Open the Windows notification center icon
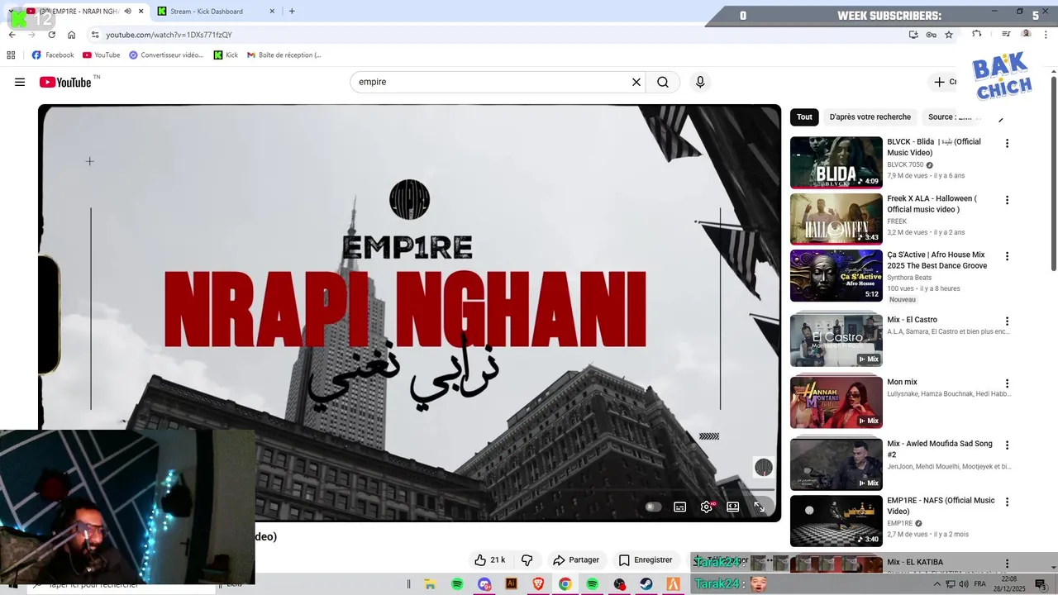The width and height of the screenshot is (1058, 595). tap(1041, 584)
